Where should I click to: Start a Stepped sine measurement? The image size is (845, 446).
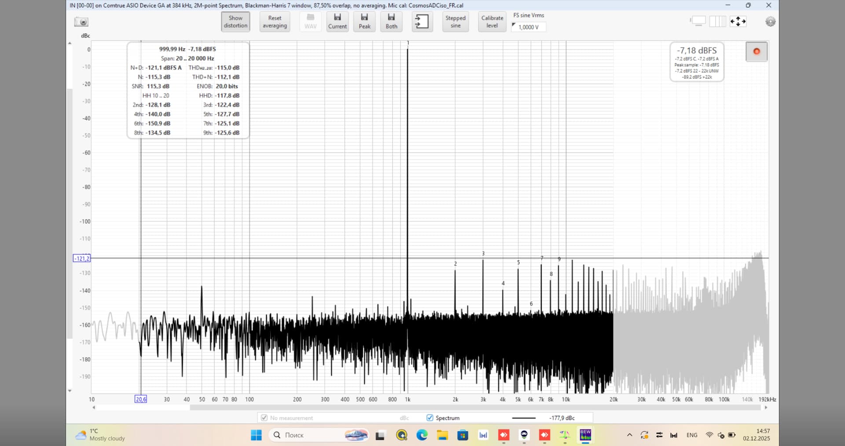click(x=455, y=22)
